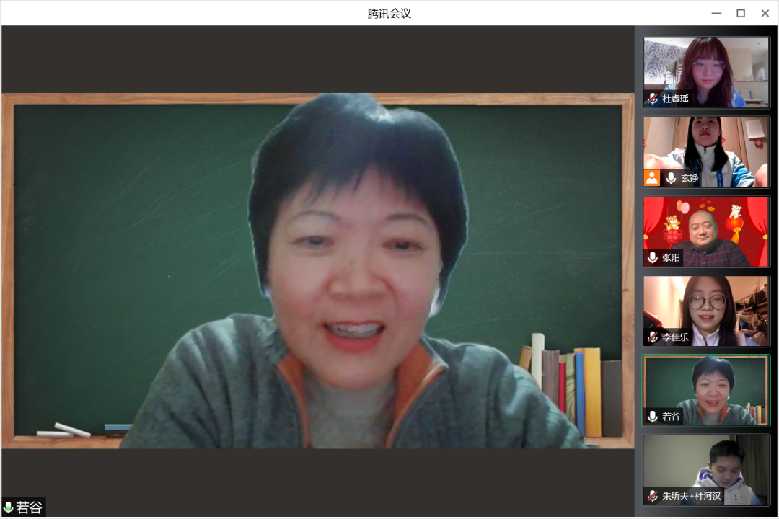Image resolution: width=779 pixels, height=519 pixels.
Task: Click the green microphone icon below the main video
Action: 9,507
